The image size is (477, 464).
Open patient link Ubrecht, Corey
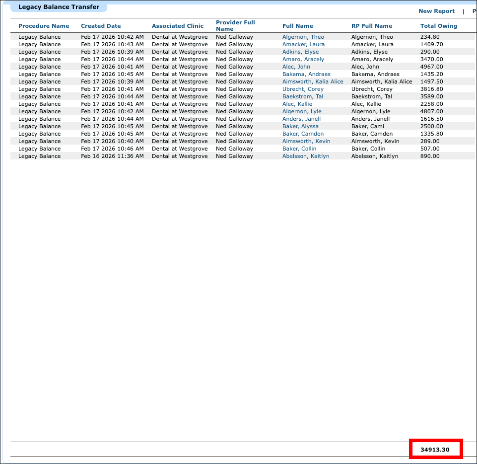point(303,89)
